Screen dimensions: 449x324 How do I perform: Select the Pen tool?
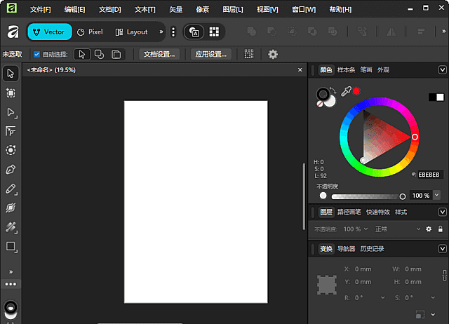coord(11,170)
